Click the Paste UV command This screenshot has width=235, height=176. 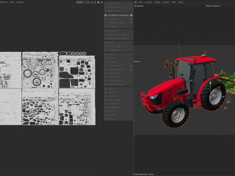click(x=118, y=92)
